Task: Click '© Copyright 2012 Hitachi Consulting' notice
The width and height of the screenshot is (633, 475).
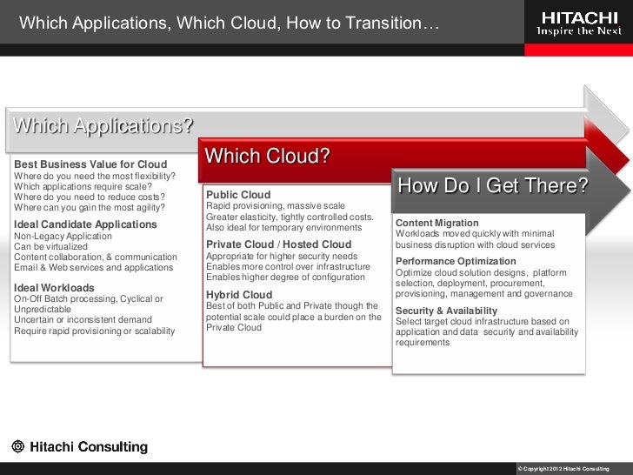Action: (563, 469)
